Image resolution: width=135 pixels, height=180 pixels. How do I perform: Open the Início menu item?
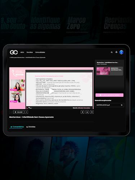[x=22, y=52]
